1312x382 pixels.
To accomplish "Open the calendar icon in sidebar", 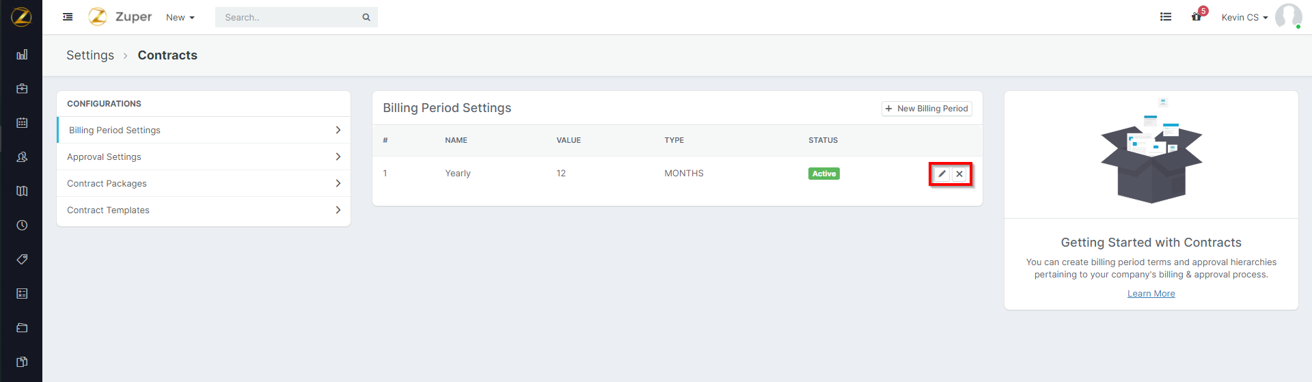I will pyautogui.click(x=22, y=123).
